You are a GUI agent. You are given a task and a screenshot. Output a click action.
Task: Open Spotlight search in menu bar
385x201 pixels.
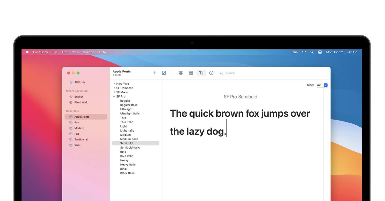click(312, 52)
